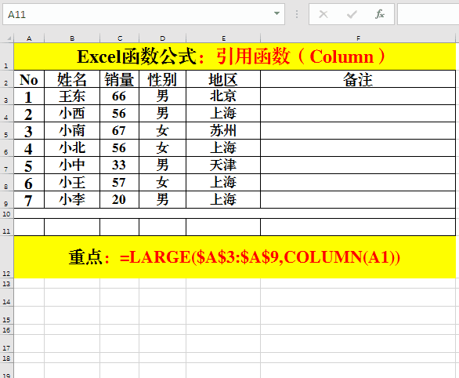The height and width of the screenshot is (378, 459).
Task: Click the region cell '天津'
Action: click(x=223, y=165)
